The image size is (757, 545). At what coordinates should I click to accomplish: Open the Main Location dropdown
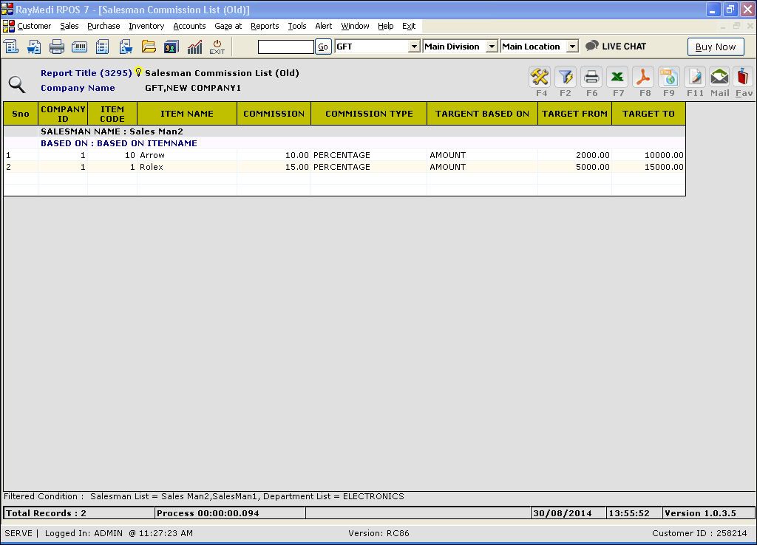pos(572,47)
